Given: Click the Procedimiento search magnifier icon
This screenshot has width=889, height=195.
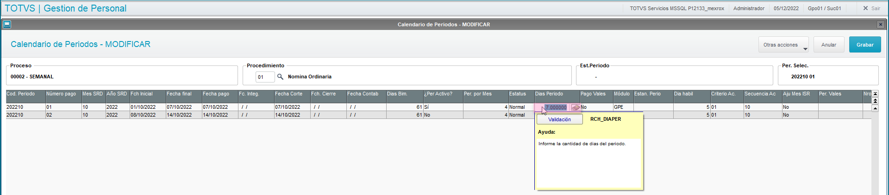Looking at the screenshot, I should (x=280, y=77).
